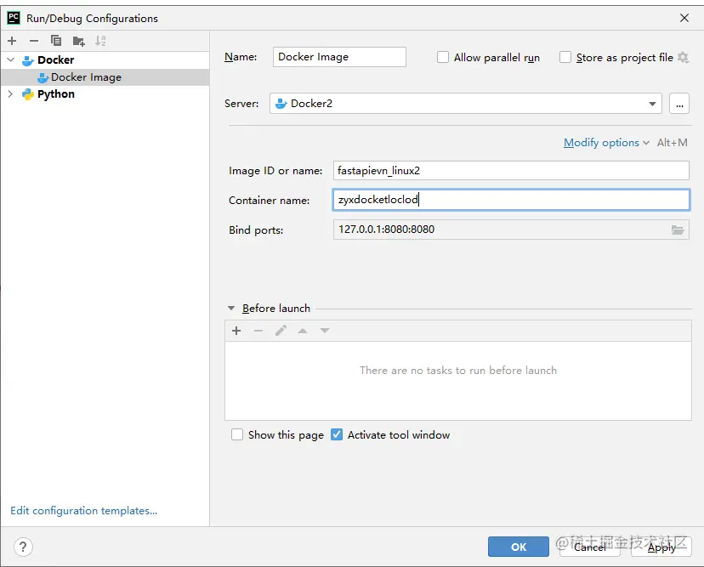Open Edit configuration templates link

(x=83, y=511)
